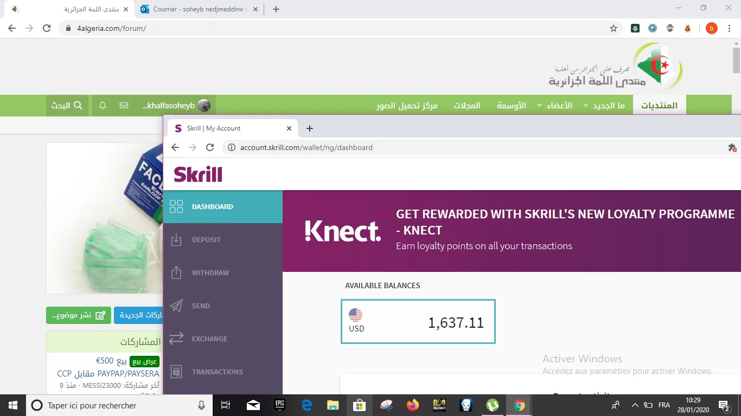Click the Exchange arrows icon
741x416 pixels.
click(x=176, y=339)
